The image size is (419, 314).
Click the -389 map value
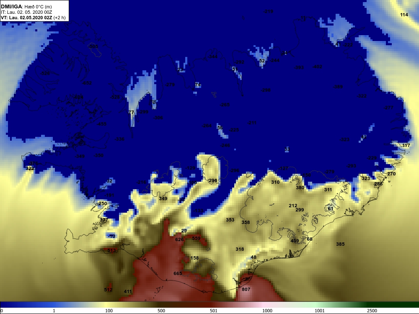338,87
